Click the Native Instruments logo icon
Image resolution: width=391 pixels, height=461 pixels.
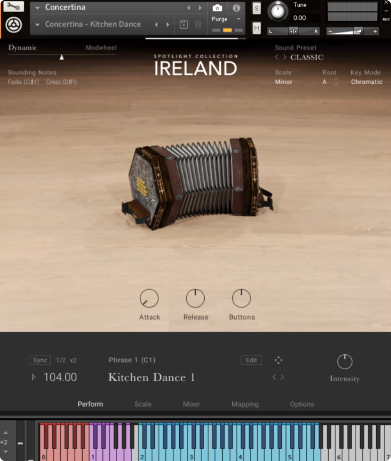pyautogui.click(x=14, y=25)
